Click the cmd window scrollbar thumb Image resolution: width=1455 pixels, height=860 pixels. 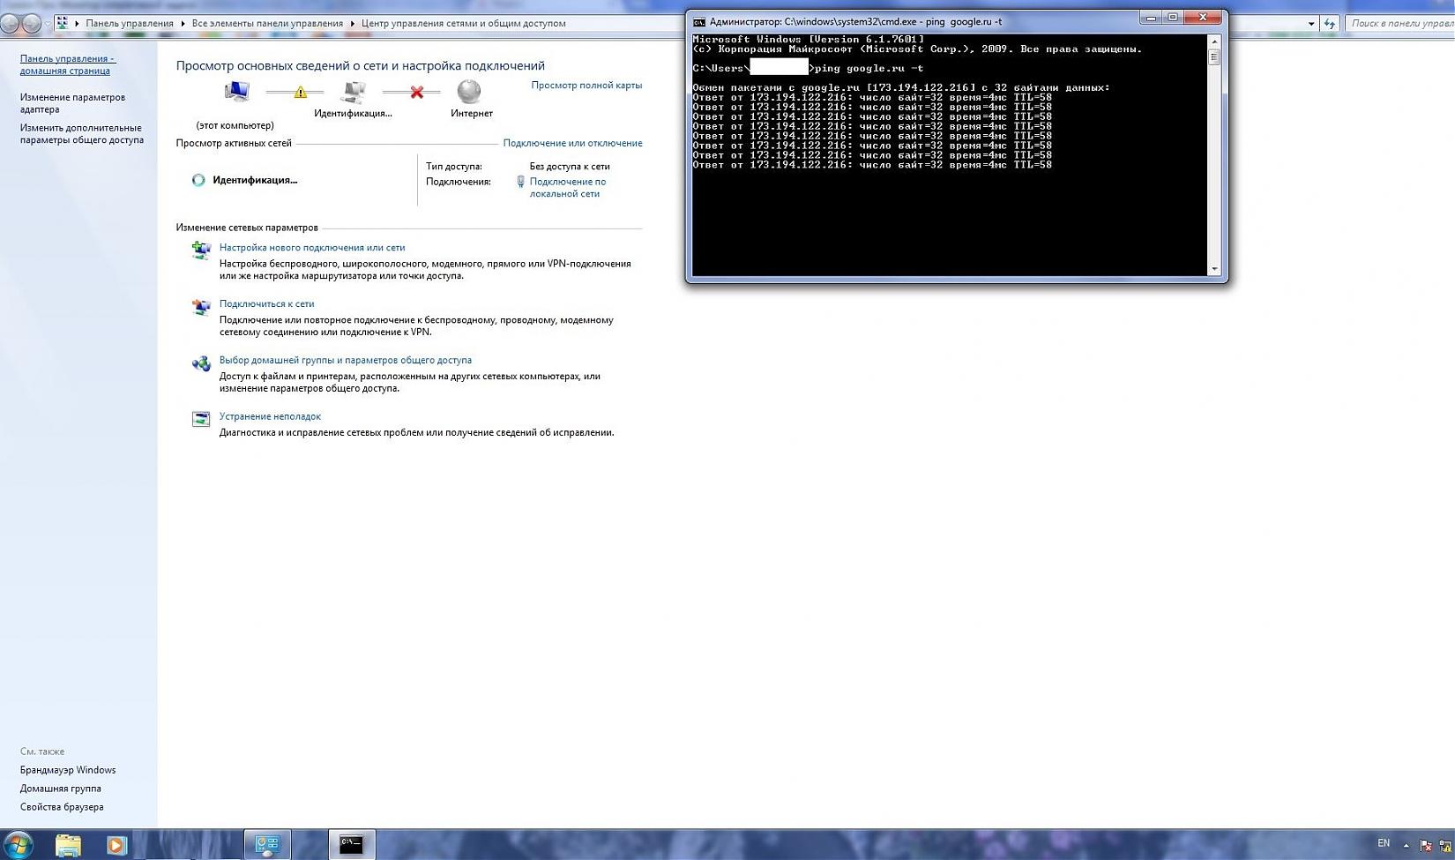(1214, 56)
